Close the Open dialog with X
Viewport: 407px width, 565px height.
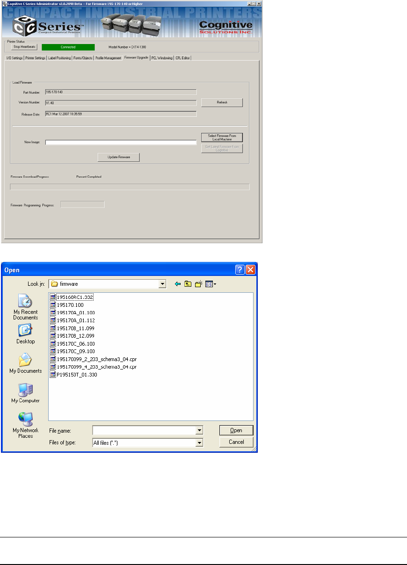pyautogui.click(x=250, y=270)
